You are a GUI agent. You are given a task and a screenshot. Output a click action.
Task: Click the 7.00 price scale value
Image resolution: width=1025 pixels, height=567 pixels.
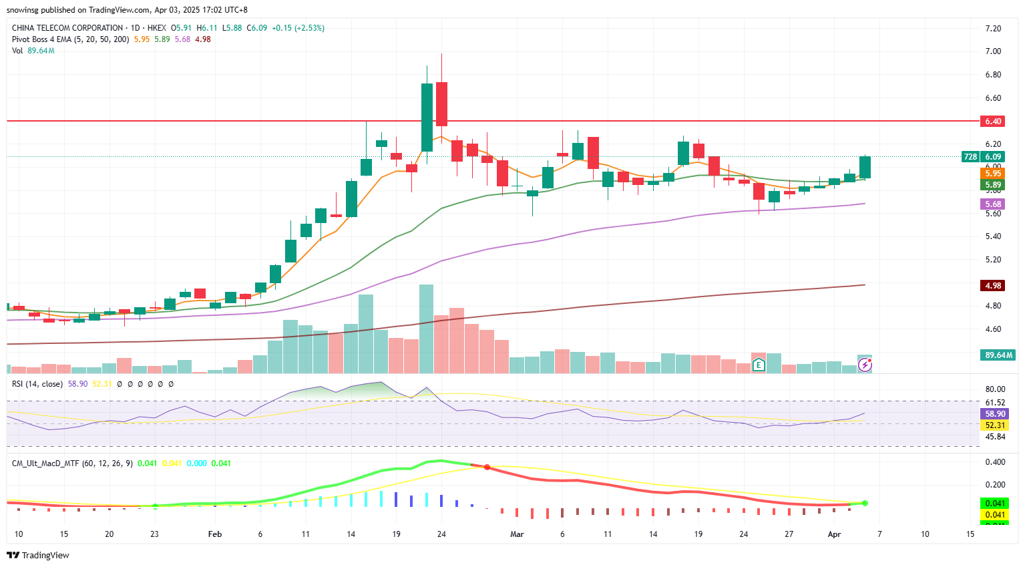click(x=993, y=51)
